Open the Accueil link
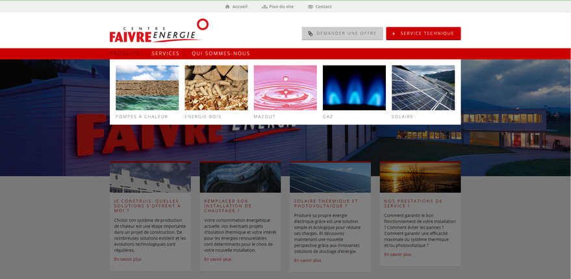 (x=240, y=6)
